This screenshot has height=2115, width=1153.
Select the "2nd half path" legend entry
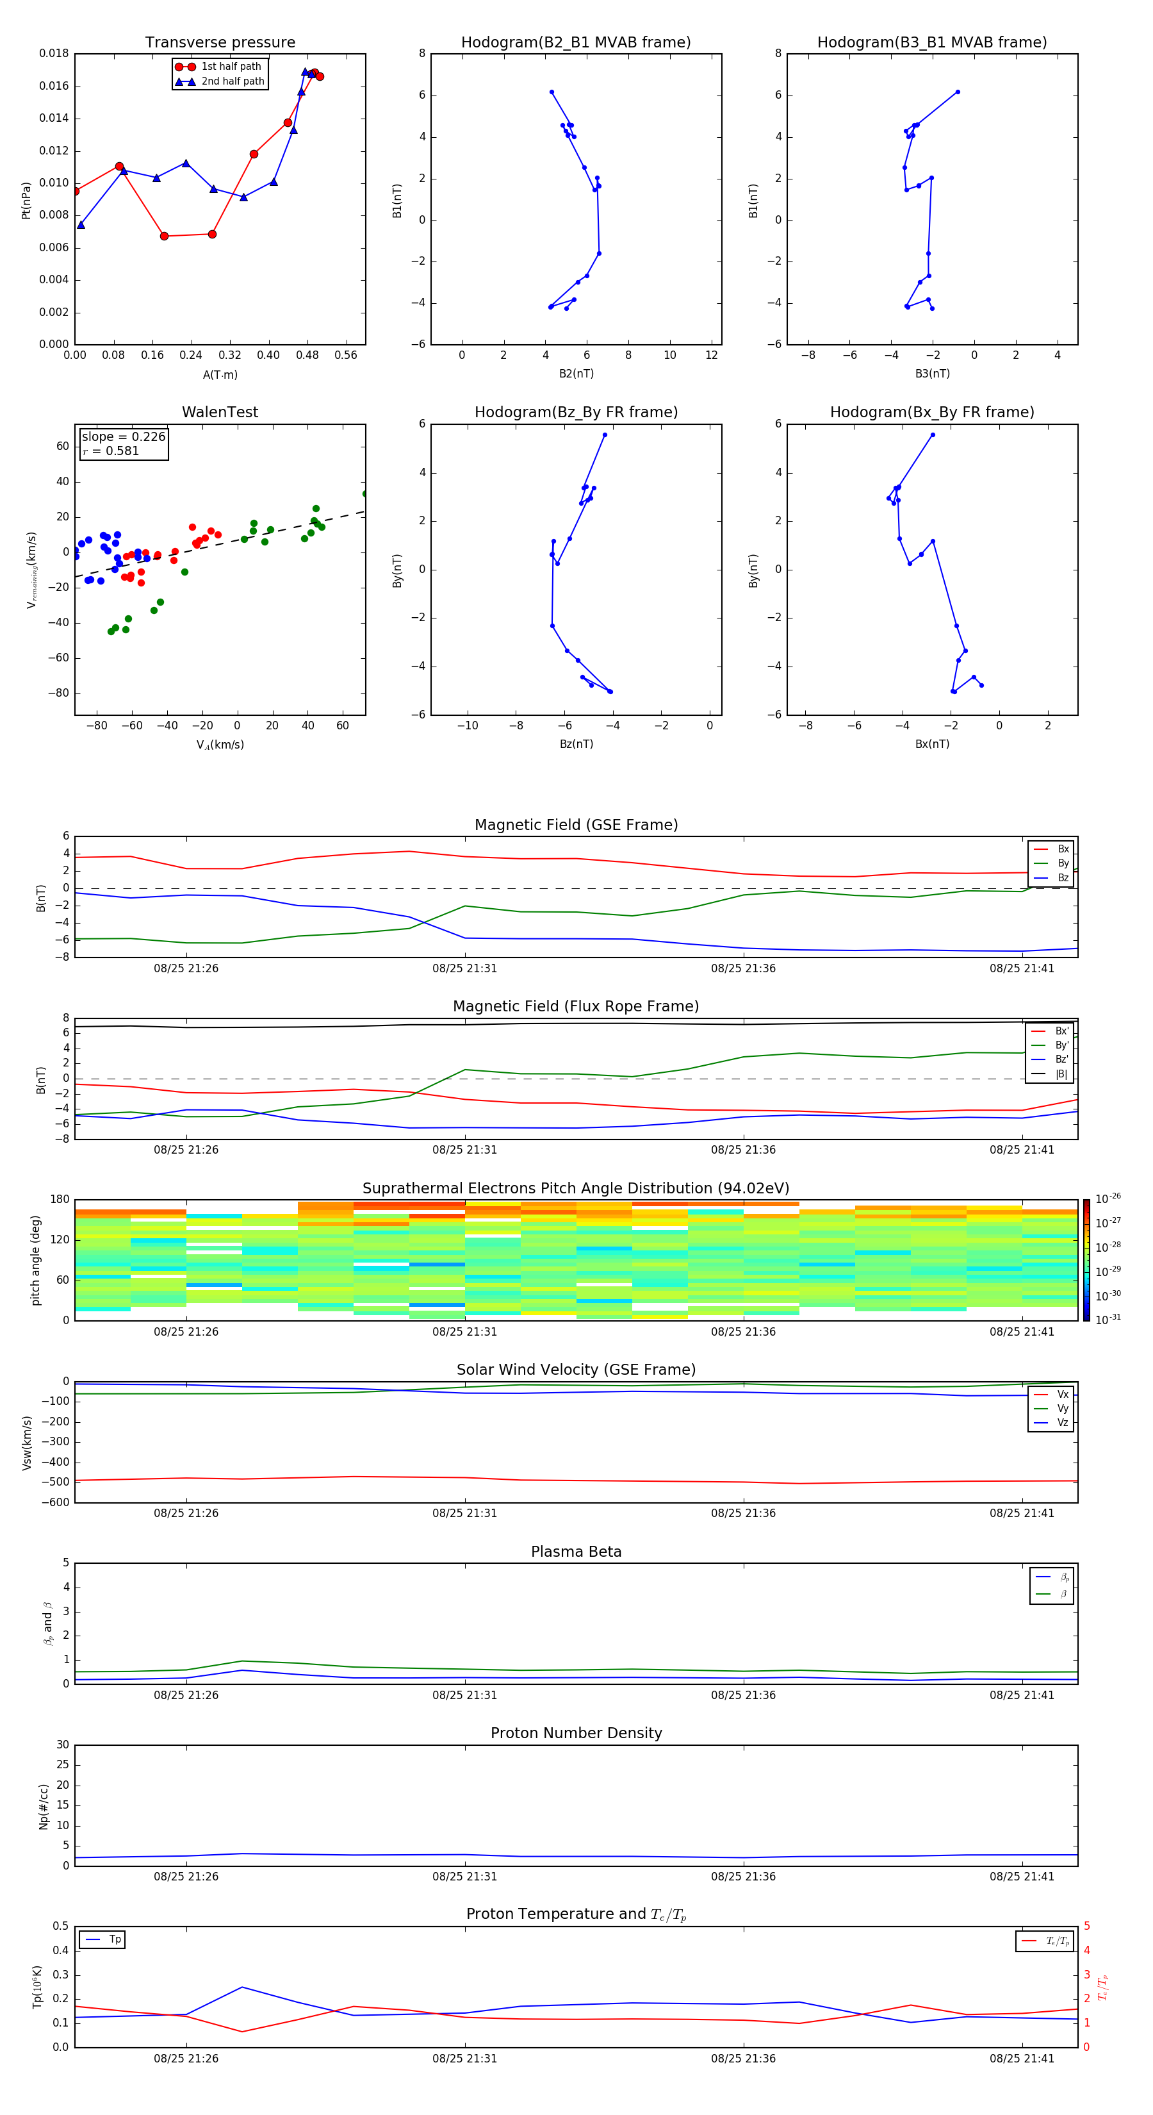[219, 81]
